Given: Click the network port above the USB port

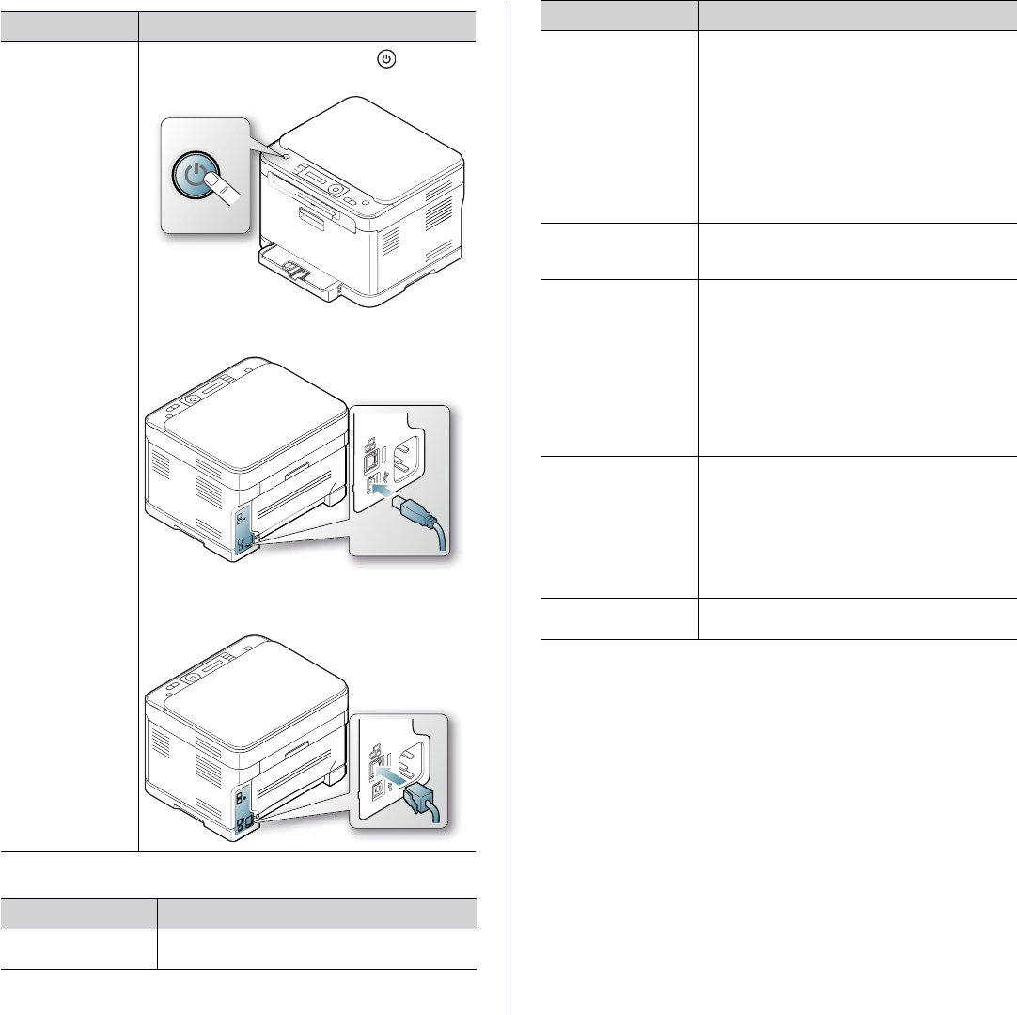Looking at the screenshot, I should 370,460.
